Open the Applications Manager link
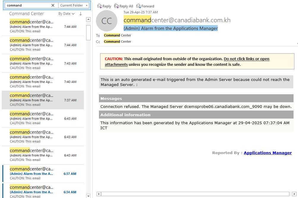This screenshot has height=198, width=298. click(268, 153)
